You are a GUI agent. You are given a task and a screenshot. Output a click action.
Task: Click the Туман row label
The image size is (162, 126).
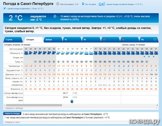(x=19, y=62)
